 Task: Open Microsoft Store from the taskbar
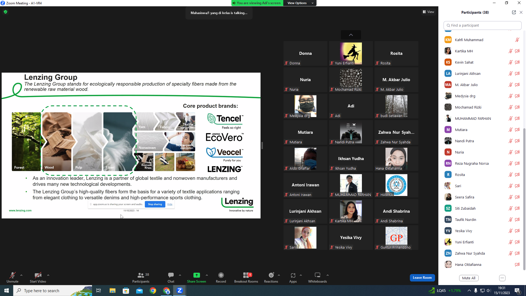126,291
